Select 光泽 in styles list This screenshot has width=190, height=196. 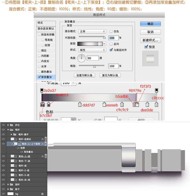pyautogui.click(x=46, y=66)
